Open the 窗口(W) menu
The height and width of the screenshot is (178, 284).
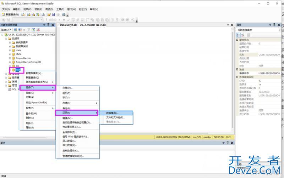pos(71,9)
